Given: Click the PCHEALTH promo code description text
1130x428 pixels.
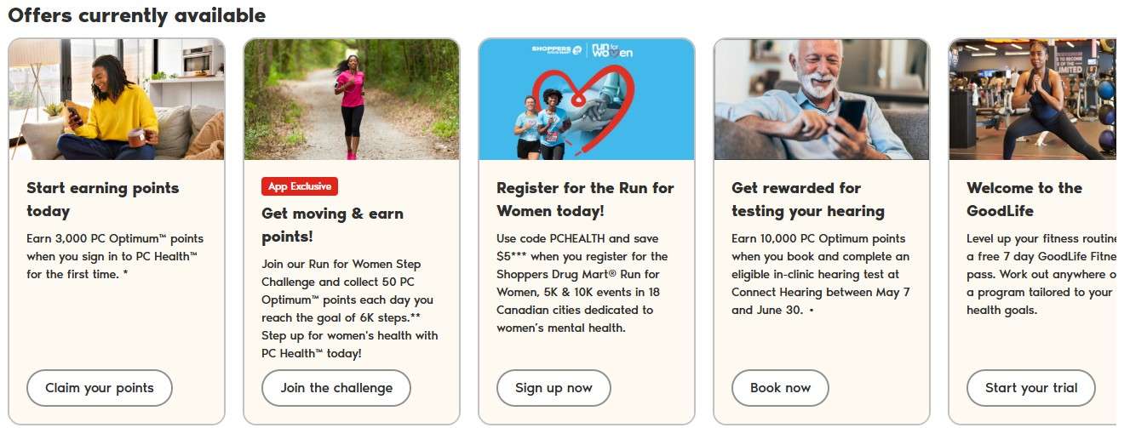Looking at the screenshot, I should (x=582, y=282).
